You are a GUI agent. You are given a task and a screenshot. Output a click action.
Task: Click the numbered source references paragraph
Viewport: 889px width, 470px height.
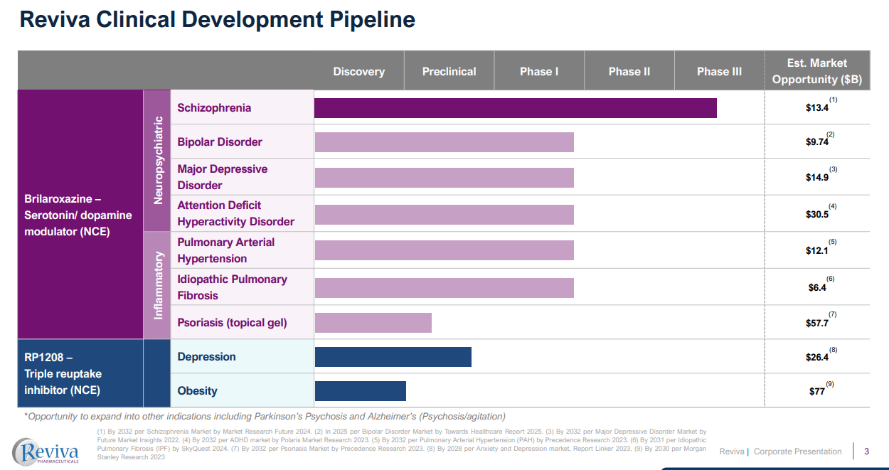point(401,444)
